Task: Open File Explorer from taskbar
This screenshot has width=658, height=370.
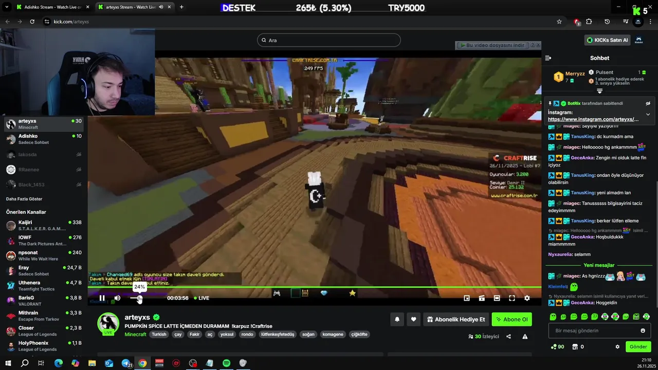Action: point(92,363)
